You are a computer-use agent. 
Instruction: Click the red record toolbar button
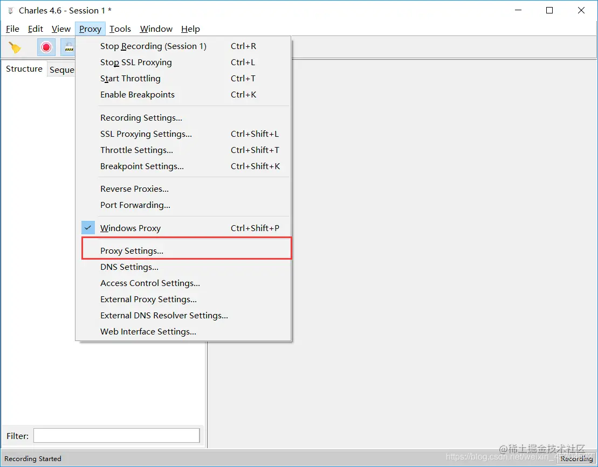[x=46, y=47]
